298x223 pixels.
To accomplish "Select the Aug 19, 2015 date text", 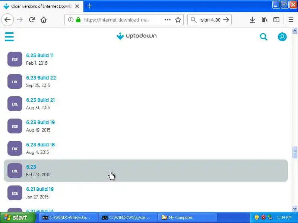I will click(x=38, y=130).
